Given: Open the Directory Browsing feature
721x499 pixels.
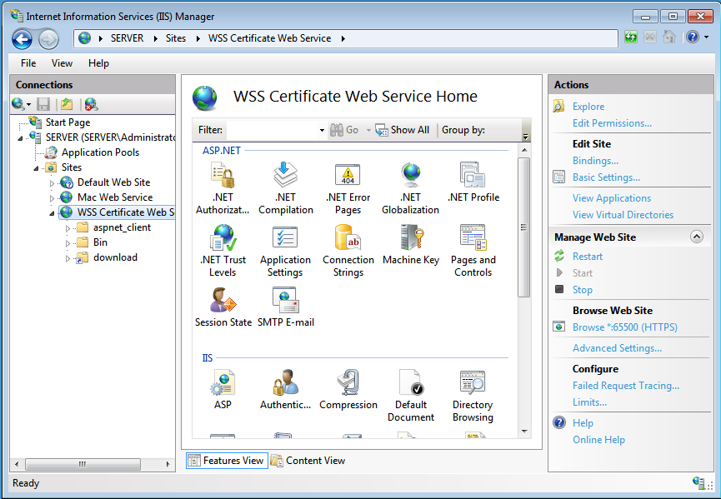Looking at the screenshot, I should 473,396.
